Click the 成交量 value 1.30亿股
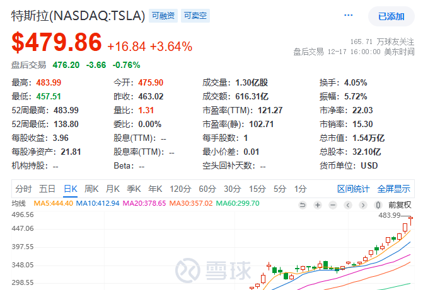Image resolution: width=423 pixels, height=290 pixels. tap(252, 82)
